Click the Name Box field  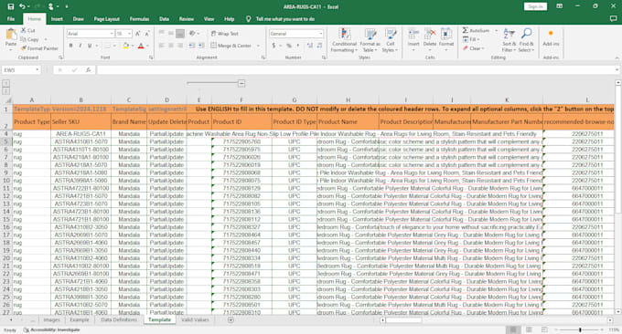21,70
